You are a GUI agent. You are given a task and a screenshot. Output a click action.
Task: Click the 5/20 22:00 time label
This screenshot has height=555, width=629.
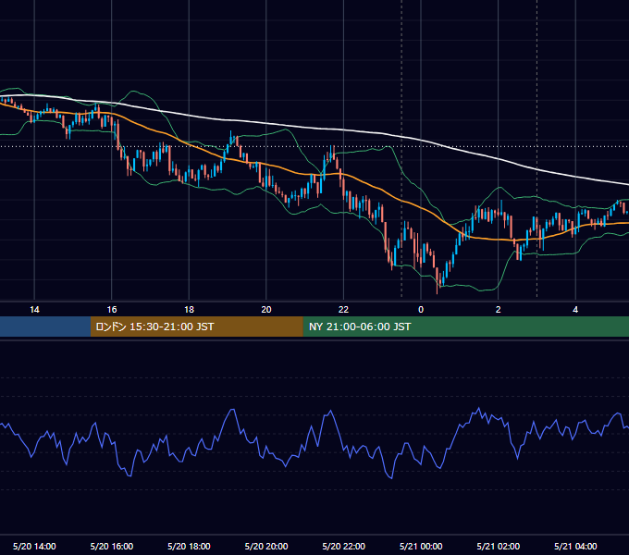click(x=344, y=546)
